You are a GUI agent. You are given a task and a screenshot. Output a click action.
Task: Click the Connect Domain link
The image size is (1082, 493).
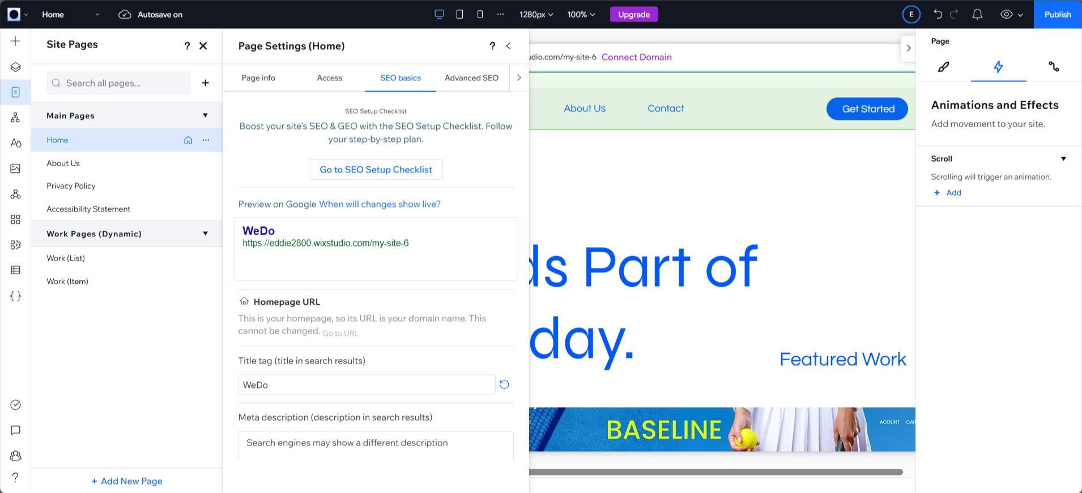pos(637,57)
